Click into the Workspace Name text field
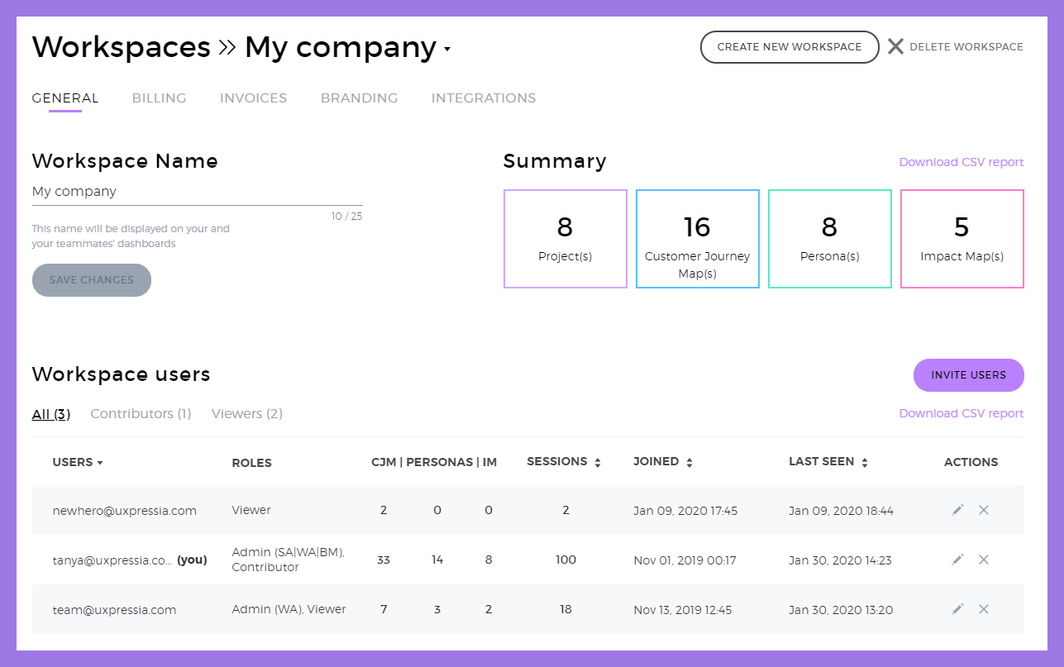 (197, 192)
